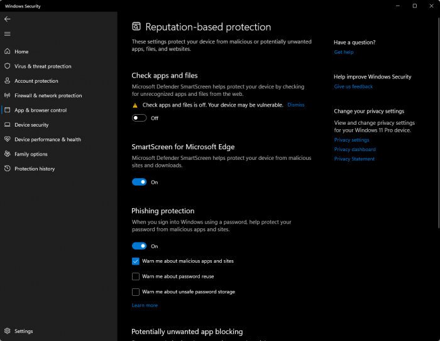Click the Home icon in sidebar
Image resolution: width=440 pixels, height=341 pixels.
pyautogui.click(x=8, y=51)
